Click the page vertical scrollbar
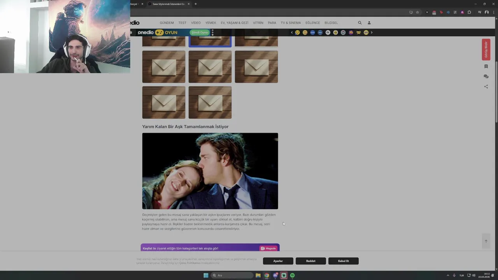 [496, 91]
